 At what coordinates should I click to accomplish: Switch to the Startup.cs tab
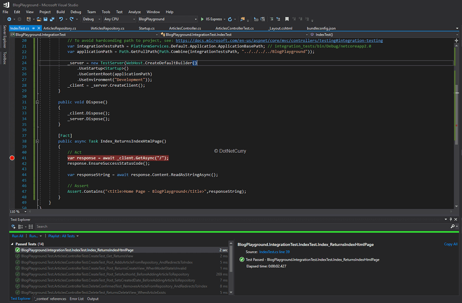(x=146, y=28)
